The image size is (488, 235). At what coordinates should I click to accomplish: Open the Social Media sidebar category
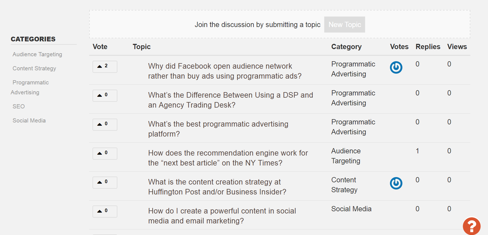29,121
